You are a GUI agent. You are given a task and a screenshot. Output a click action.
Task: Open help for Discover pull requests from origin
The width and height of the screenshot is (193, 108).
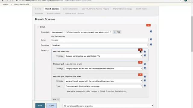pos(145,64)
